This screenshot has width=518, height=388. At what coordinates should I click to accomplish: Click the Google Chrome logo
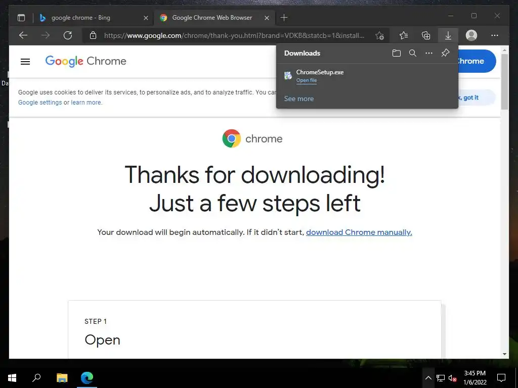coord(85,61)
